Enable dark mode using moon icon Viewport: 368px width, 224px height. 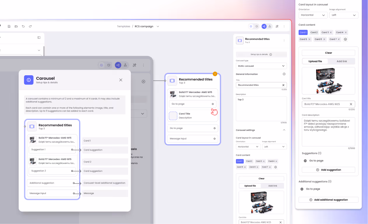[257, 26]
